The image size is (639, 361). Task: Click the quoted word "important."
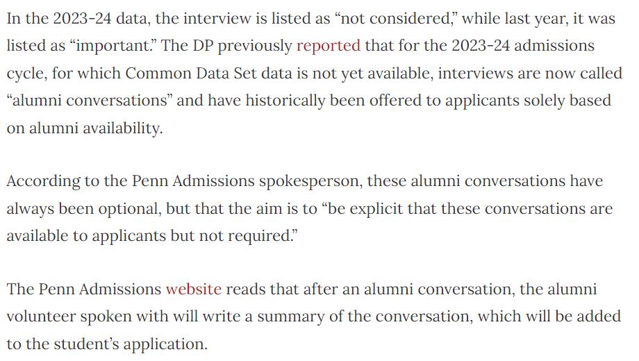pos(114,46)
